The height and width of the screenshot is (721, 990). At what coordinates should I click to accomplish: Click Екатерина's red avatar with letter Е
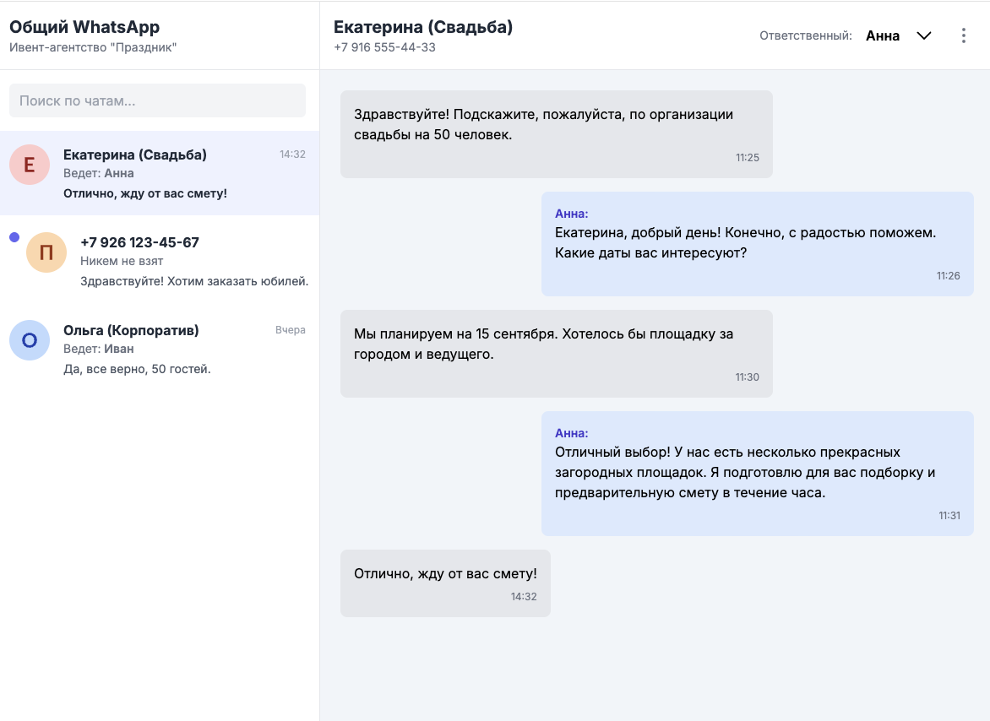[30, 165]
